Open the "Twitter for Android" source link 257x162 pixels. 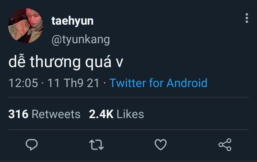[x=158, y=83]
